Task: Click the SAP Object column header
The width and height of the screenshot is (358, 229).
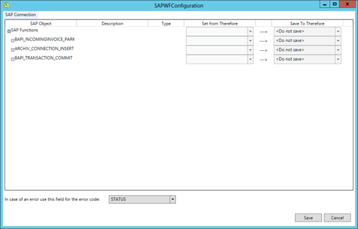Action: pyautogui.click(x=40, y=24)
